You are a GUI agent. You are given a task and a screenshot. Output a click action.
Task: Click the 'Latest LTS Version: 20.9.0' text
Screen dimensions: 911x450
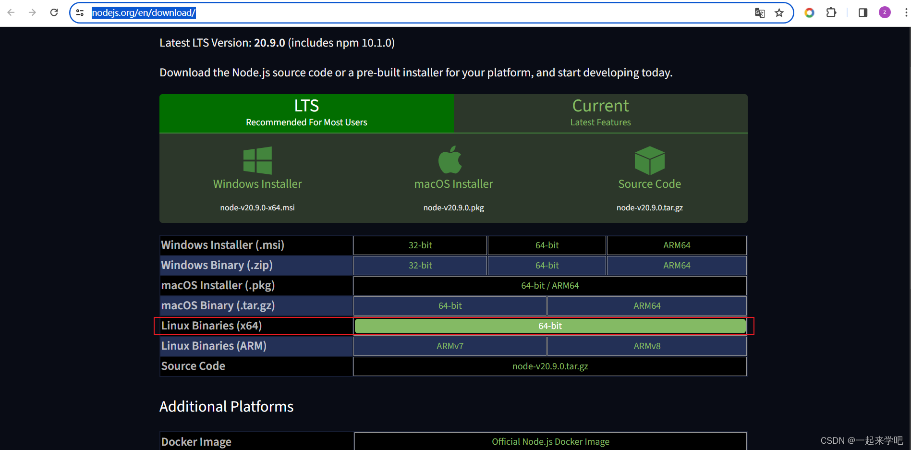(222, 43)
